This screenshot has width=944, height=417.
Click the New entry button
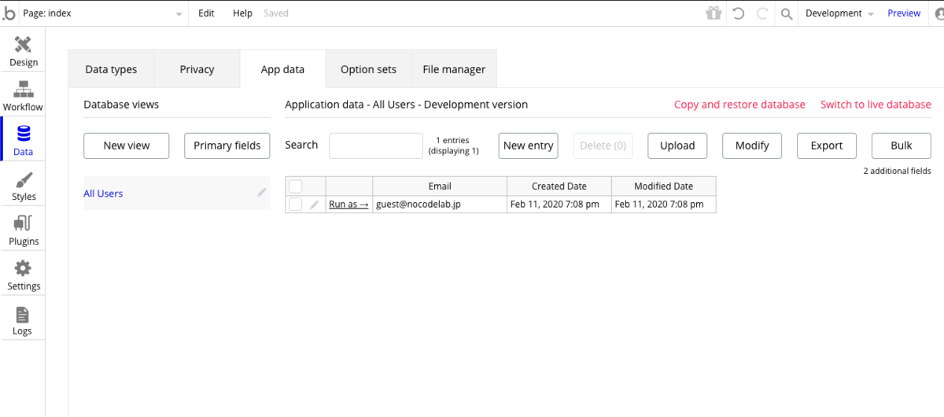point(529,146)
